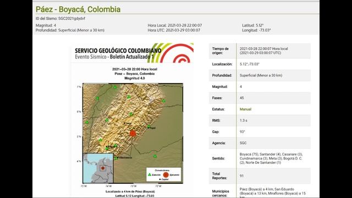This screenshot has width=352, height=198.
Task: Click the Localización value 5.12°,-73.03°
Action: click(x=249, y=64)
